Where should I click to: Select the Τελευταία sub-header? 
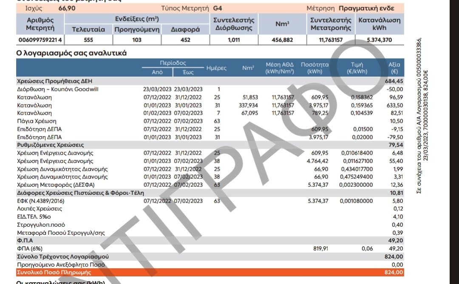(88, 30)
